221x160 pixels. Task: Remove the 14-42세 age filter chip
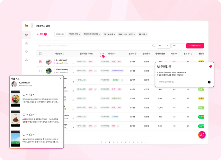coord(114,34)
